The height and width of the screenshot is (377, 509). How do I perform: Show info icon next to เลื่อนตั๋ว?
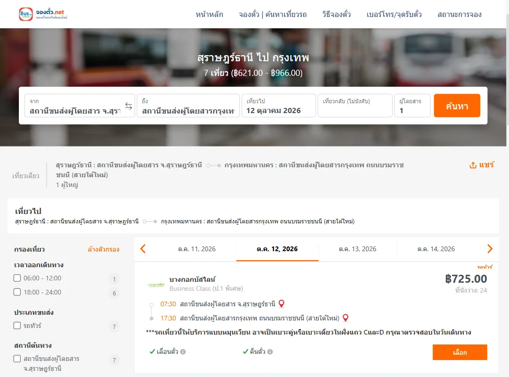[183, 352]
